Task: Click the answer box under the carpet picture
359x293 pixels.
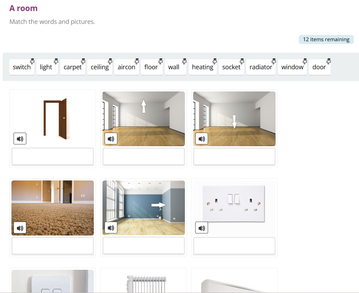Action: coord(53,246)
